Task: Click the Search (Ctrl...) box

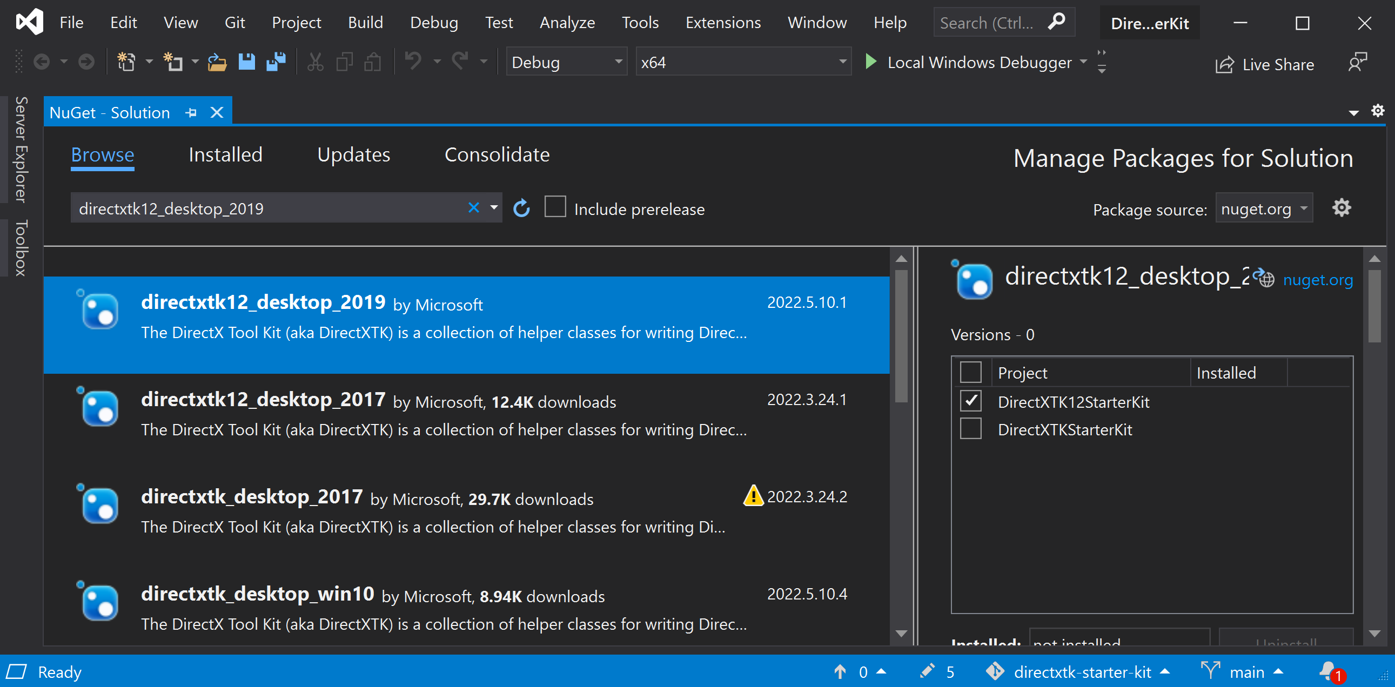Action: [1004, 22]
